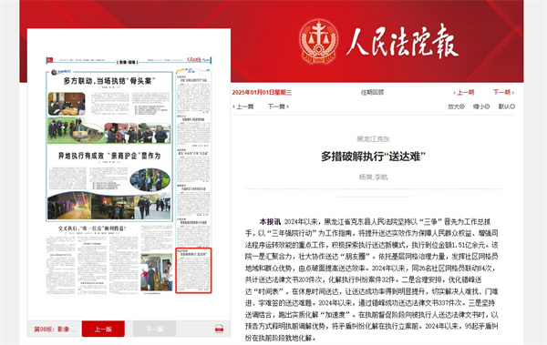The width and height of the screenshot is (547, 345).
Task: Click the article title 多措破解执行"送达难"
Action: click(373, 157)
